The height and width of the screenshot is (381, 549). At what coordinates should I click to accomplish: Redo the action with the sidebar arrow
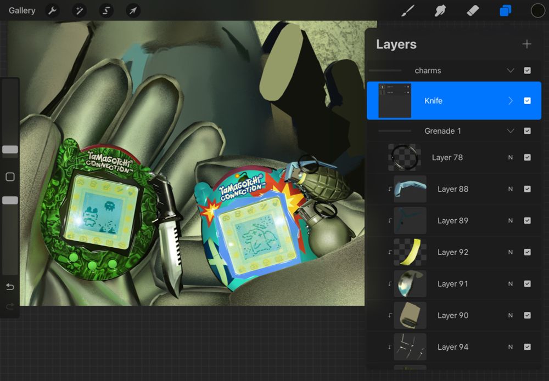10,306
